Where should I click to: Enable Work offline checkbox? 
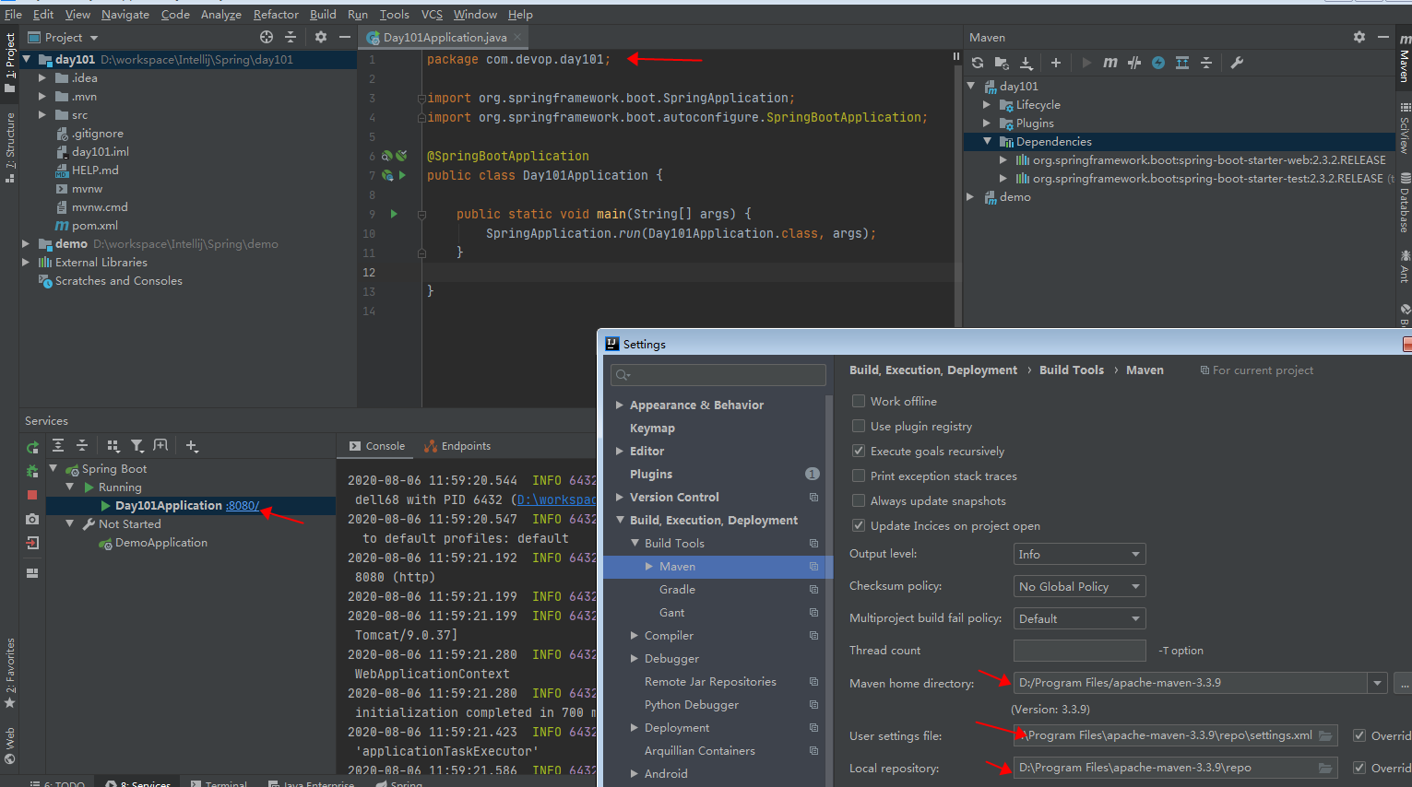point(859,401)
